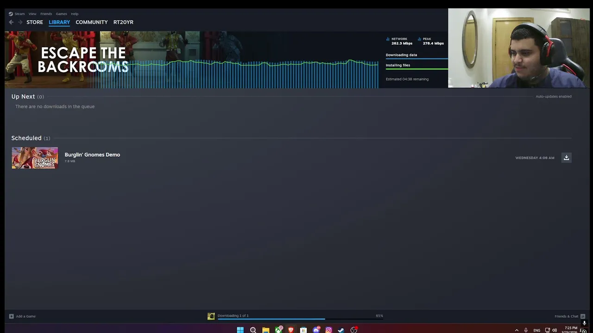
Task: Go back with the left arrow
Action: click(x=11, y=22)
